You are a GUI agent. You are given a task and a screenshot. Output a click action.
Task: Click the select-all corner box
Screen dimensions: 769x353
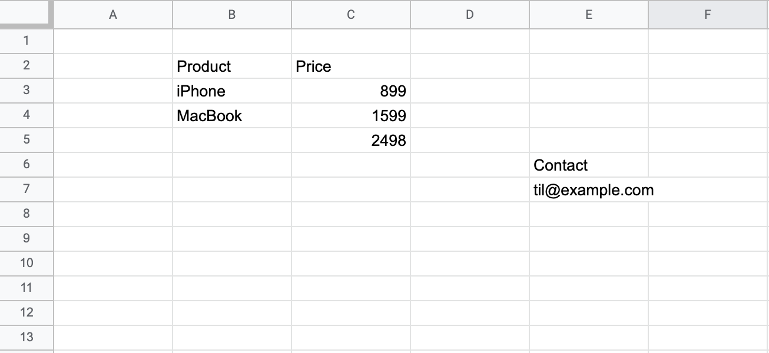pos(26,15)
